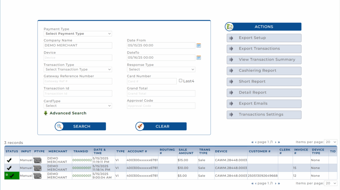Image resolution: width=340 pixels, height=190 pixels.
Task: Click the Gateway Reference Number field
Action: [x=78, y=81]
